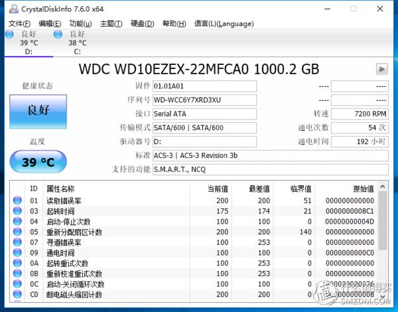
Task: Open the 语言(L)(Language) menu
Action: pyautogui.click(x=224, y=24)
